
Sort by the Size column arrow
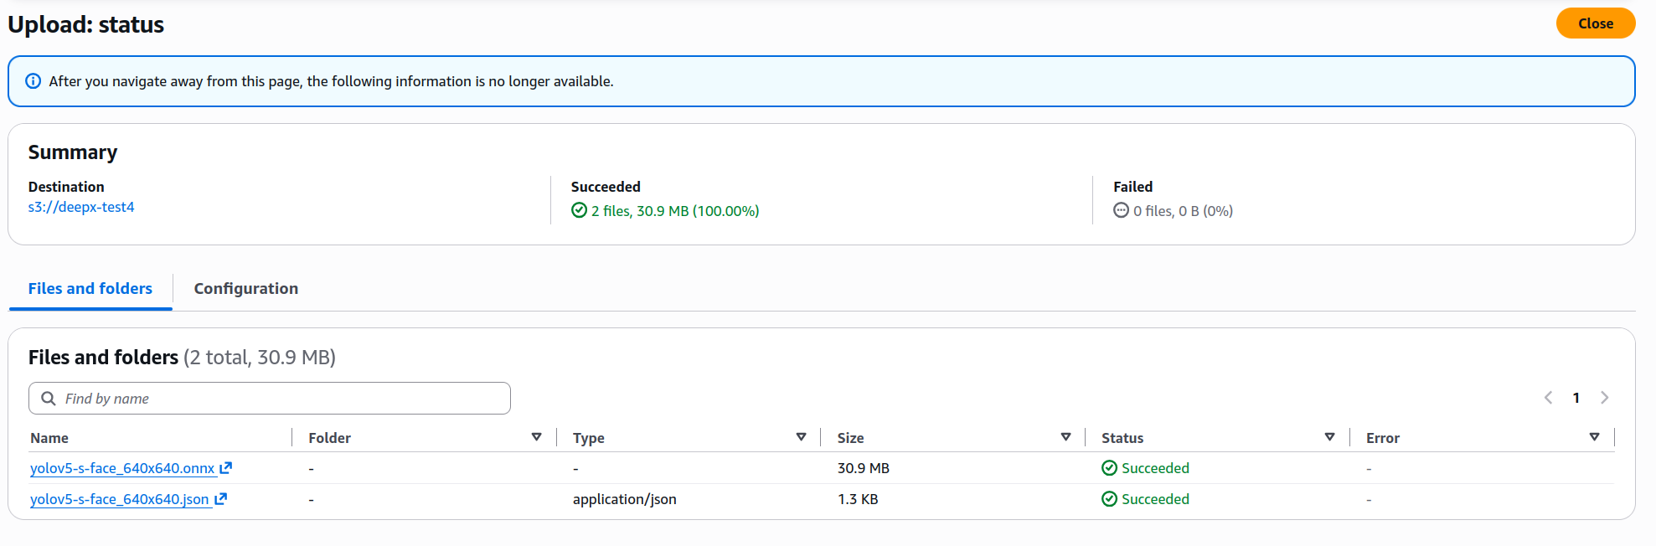[1065, 437]
